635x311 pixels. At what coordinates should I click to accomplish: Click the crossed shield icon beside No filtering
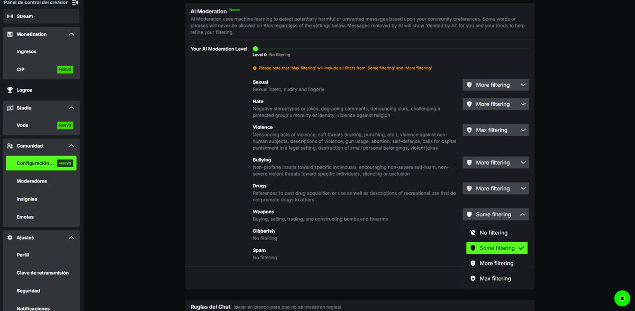(473, 233)
